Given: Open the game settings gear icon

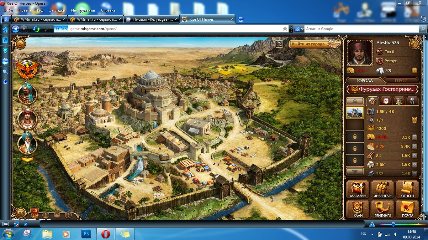Looking at the screenshot, I should [x=414, y=44].
